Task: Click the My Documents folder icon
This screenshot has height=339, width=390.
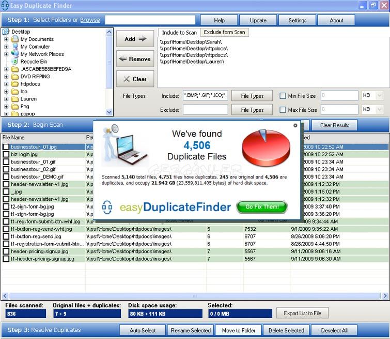Action: [x=15, y=39]
